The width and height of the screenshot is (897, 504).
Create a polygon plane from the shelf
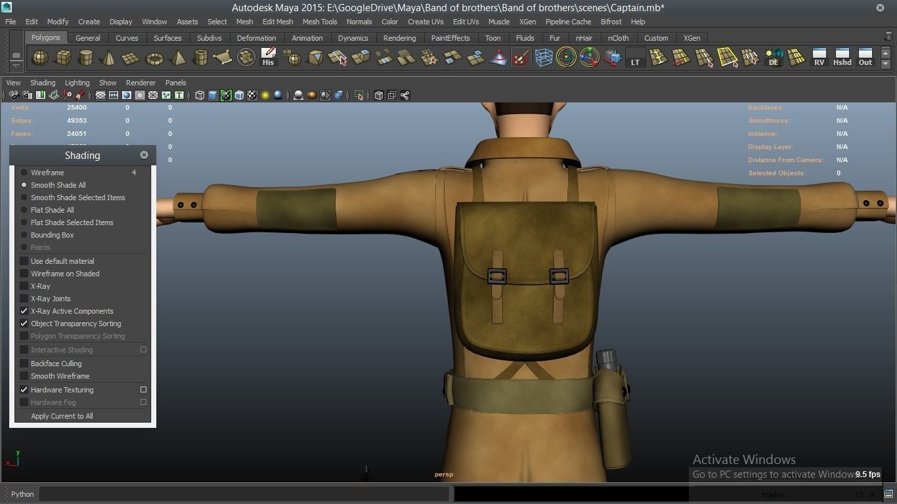131,58
